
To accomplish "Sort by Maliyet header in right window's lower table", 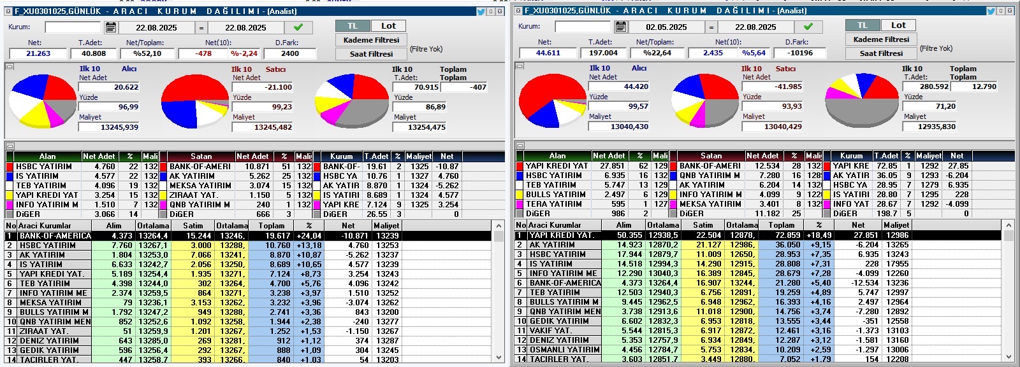I will [x=896, y=225].
